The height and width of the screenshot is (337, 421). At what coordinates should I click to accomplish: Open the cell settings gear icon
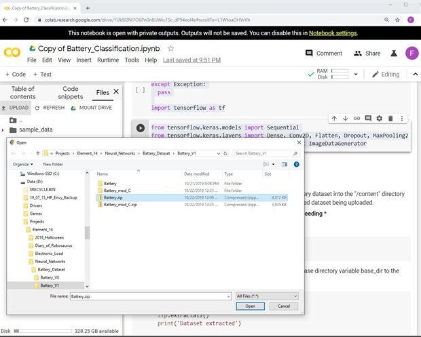(379, 119)
